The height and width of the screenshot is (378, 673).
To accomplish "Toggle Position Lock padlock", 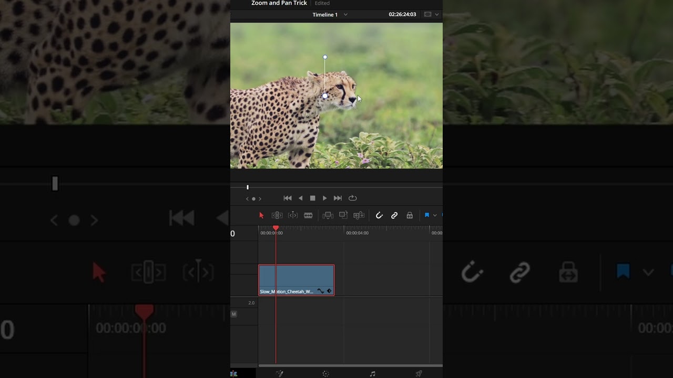I will click(x=410, y=215).
